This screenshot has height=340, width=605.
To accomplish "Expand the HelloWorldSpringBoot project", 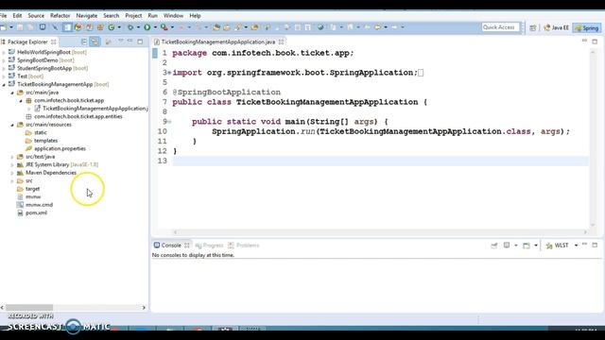I will (x=4, y=52).
